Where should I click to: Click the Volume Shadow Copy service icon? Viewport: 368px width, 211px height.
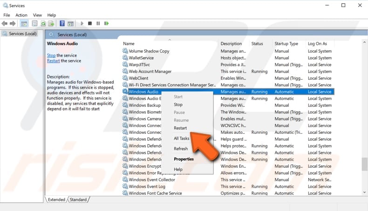click(125, 51)
